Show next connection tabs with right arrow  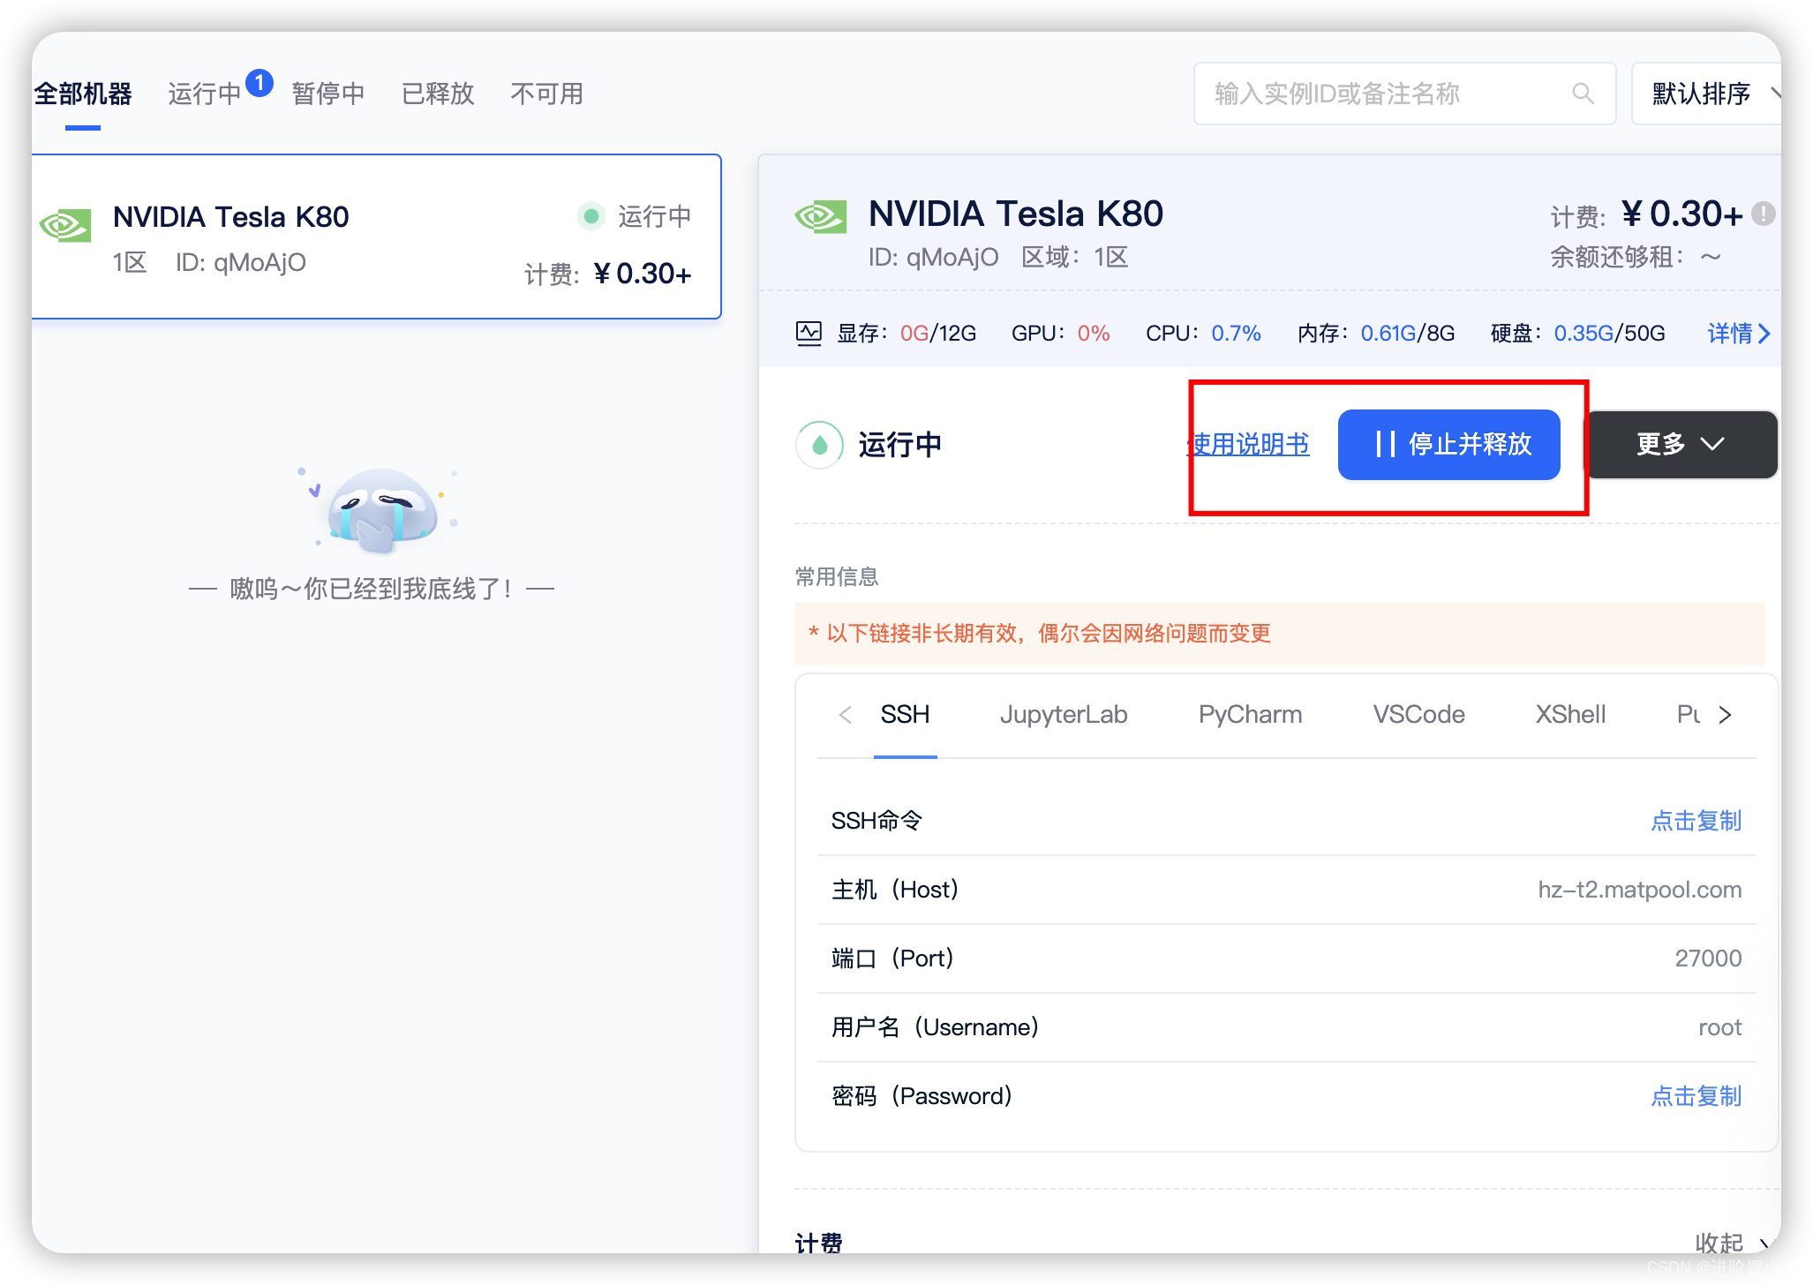[1726, 715]
